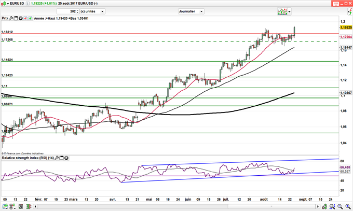Click the RSI 60,527 value label
The image size is (353, 211).
click(x=345, y=172)
